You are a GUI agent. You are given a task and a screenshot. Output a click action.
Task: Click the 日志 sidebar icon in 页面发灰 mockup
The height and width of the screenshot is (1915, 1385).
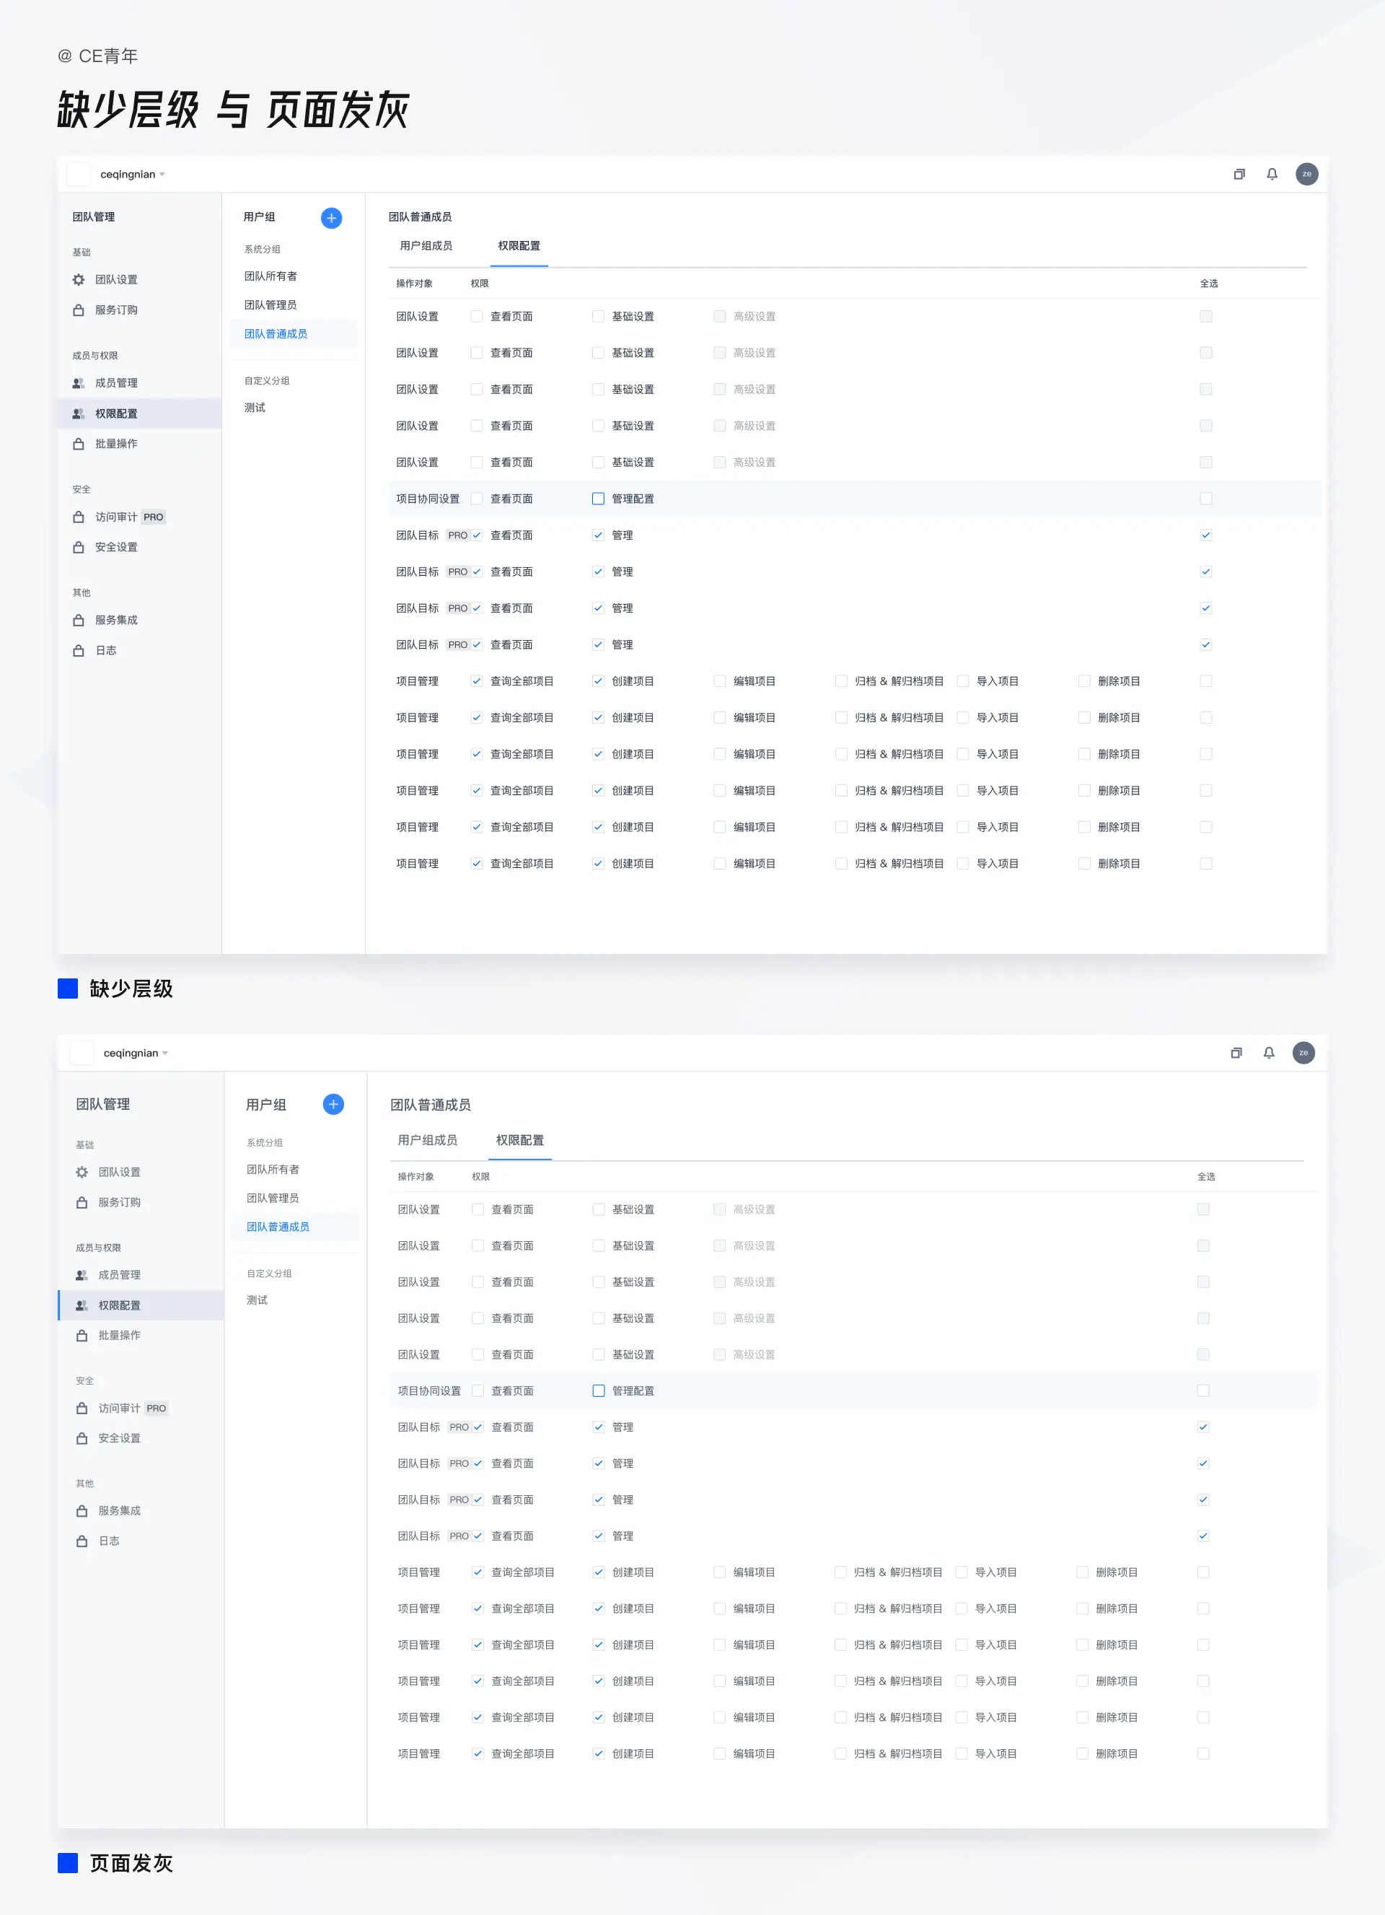pyautogui.click(x=82, y=1541)
